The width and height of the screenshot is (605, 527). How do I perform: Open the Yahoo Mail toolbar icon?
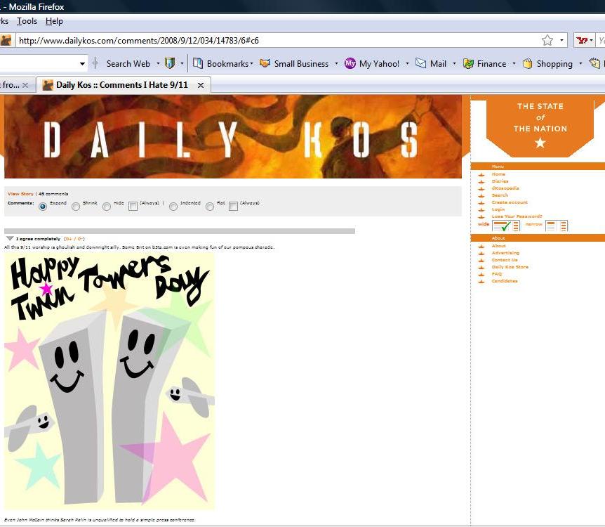421,63
